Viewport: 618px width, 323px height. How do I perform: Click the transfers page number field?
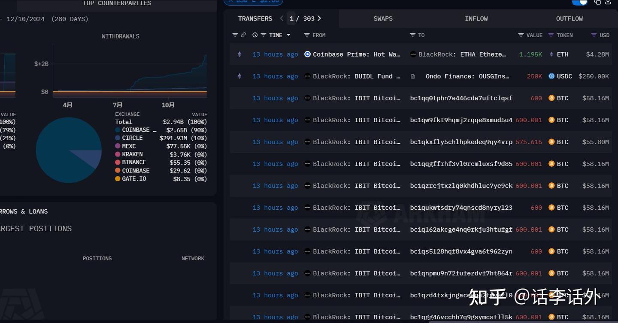coord(291,18)
